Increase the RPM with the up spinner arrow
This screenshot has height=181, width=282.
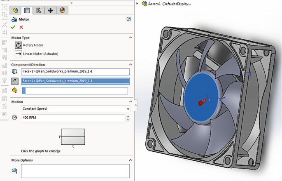point(128,116)
